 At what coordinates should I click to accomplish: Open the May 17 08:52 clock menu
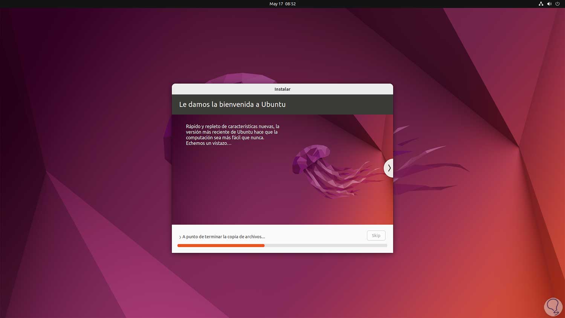(282, 4)
